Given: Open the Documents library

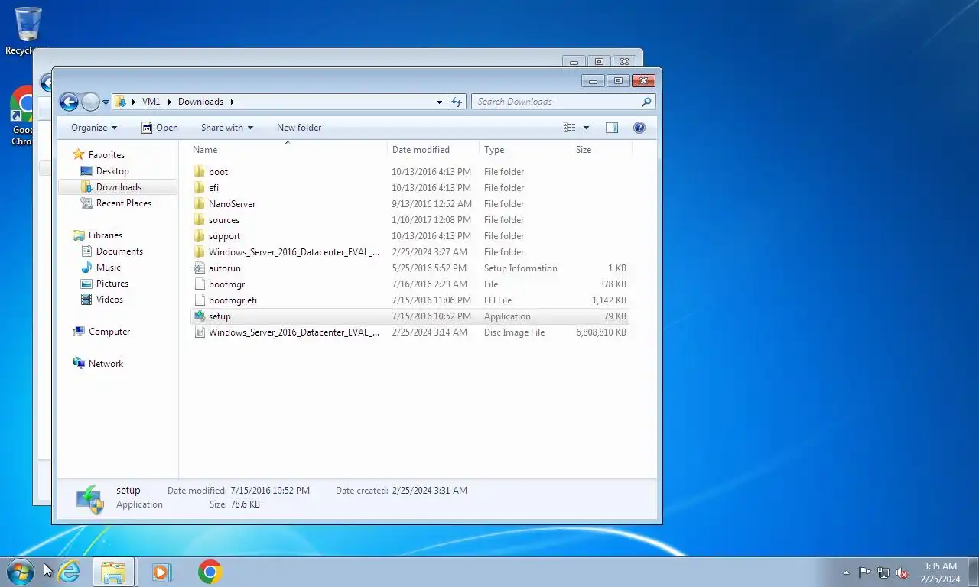Looking at the screenshot, I should (x=119, y=251).
